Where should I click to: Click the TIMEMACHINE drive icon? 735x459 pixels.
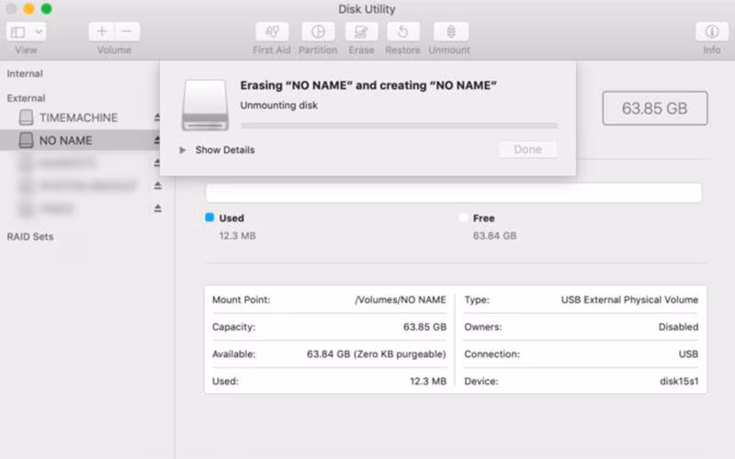(x=27, y=118)
